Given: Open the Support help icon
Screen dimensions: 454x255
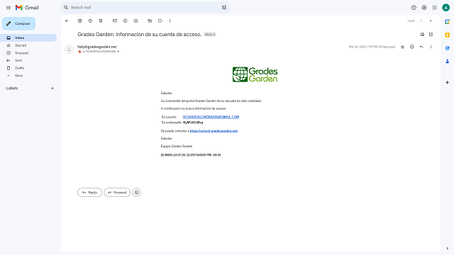Looking at the screenshot, I should pyautogui.click(x=414, y=8).
